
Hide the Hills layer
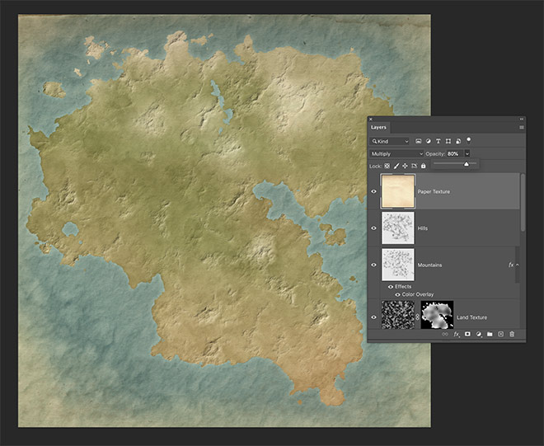click(x=373, y=228)
